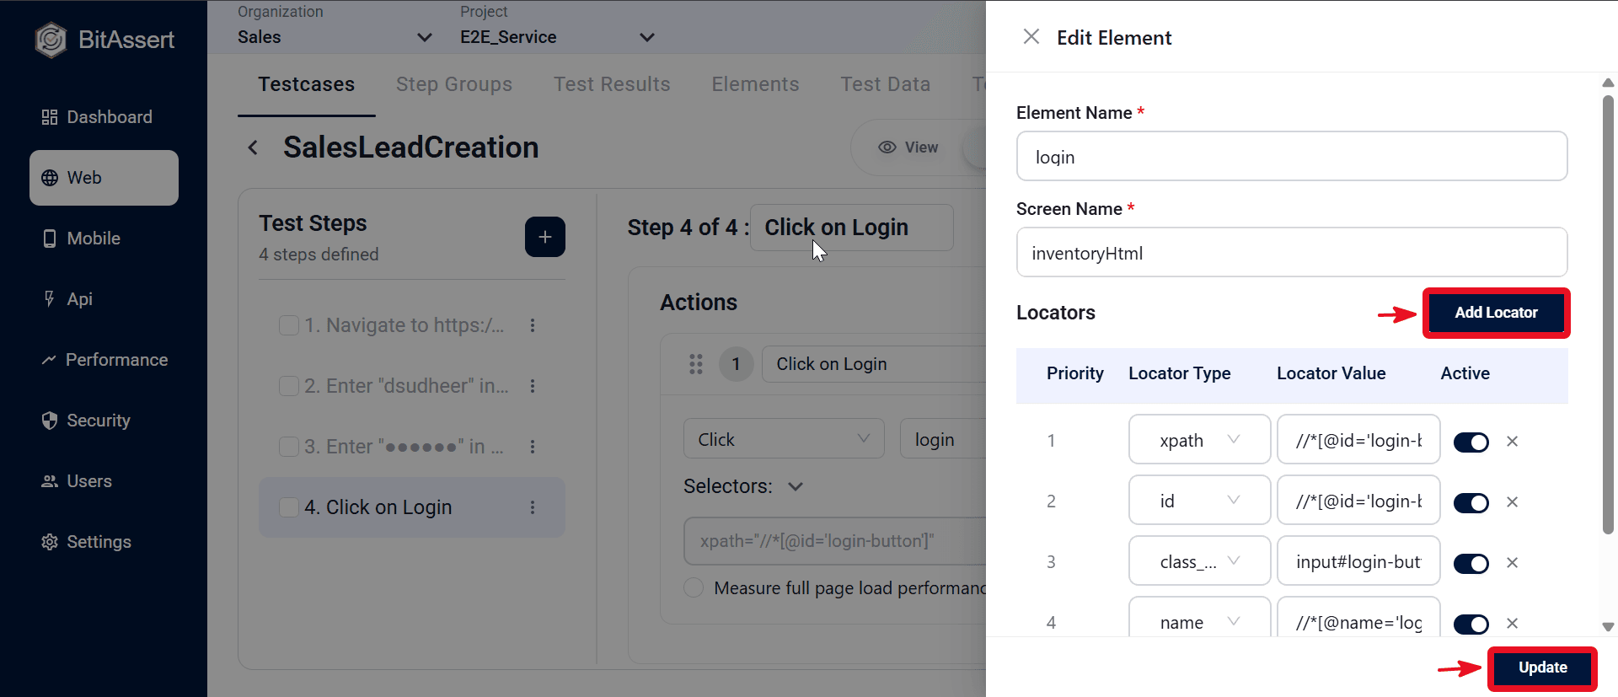1618x697 pixels.
Task: Grab the drag handle of action 1
Action: click(696, 364)
